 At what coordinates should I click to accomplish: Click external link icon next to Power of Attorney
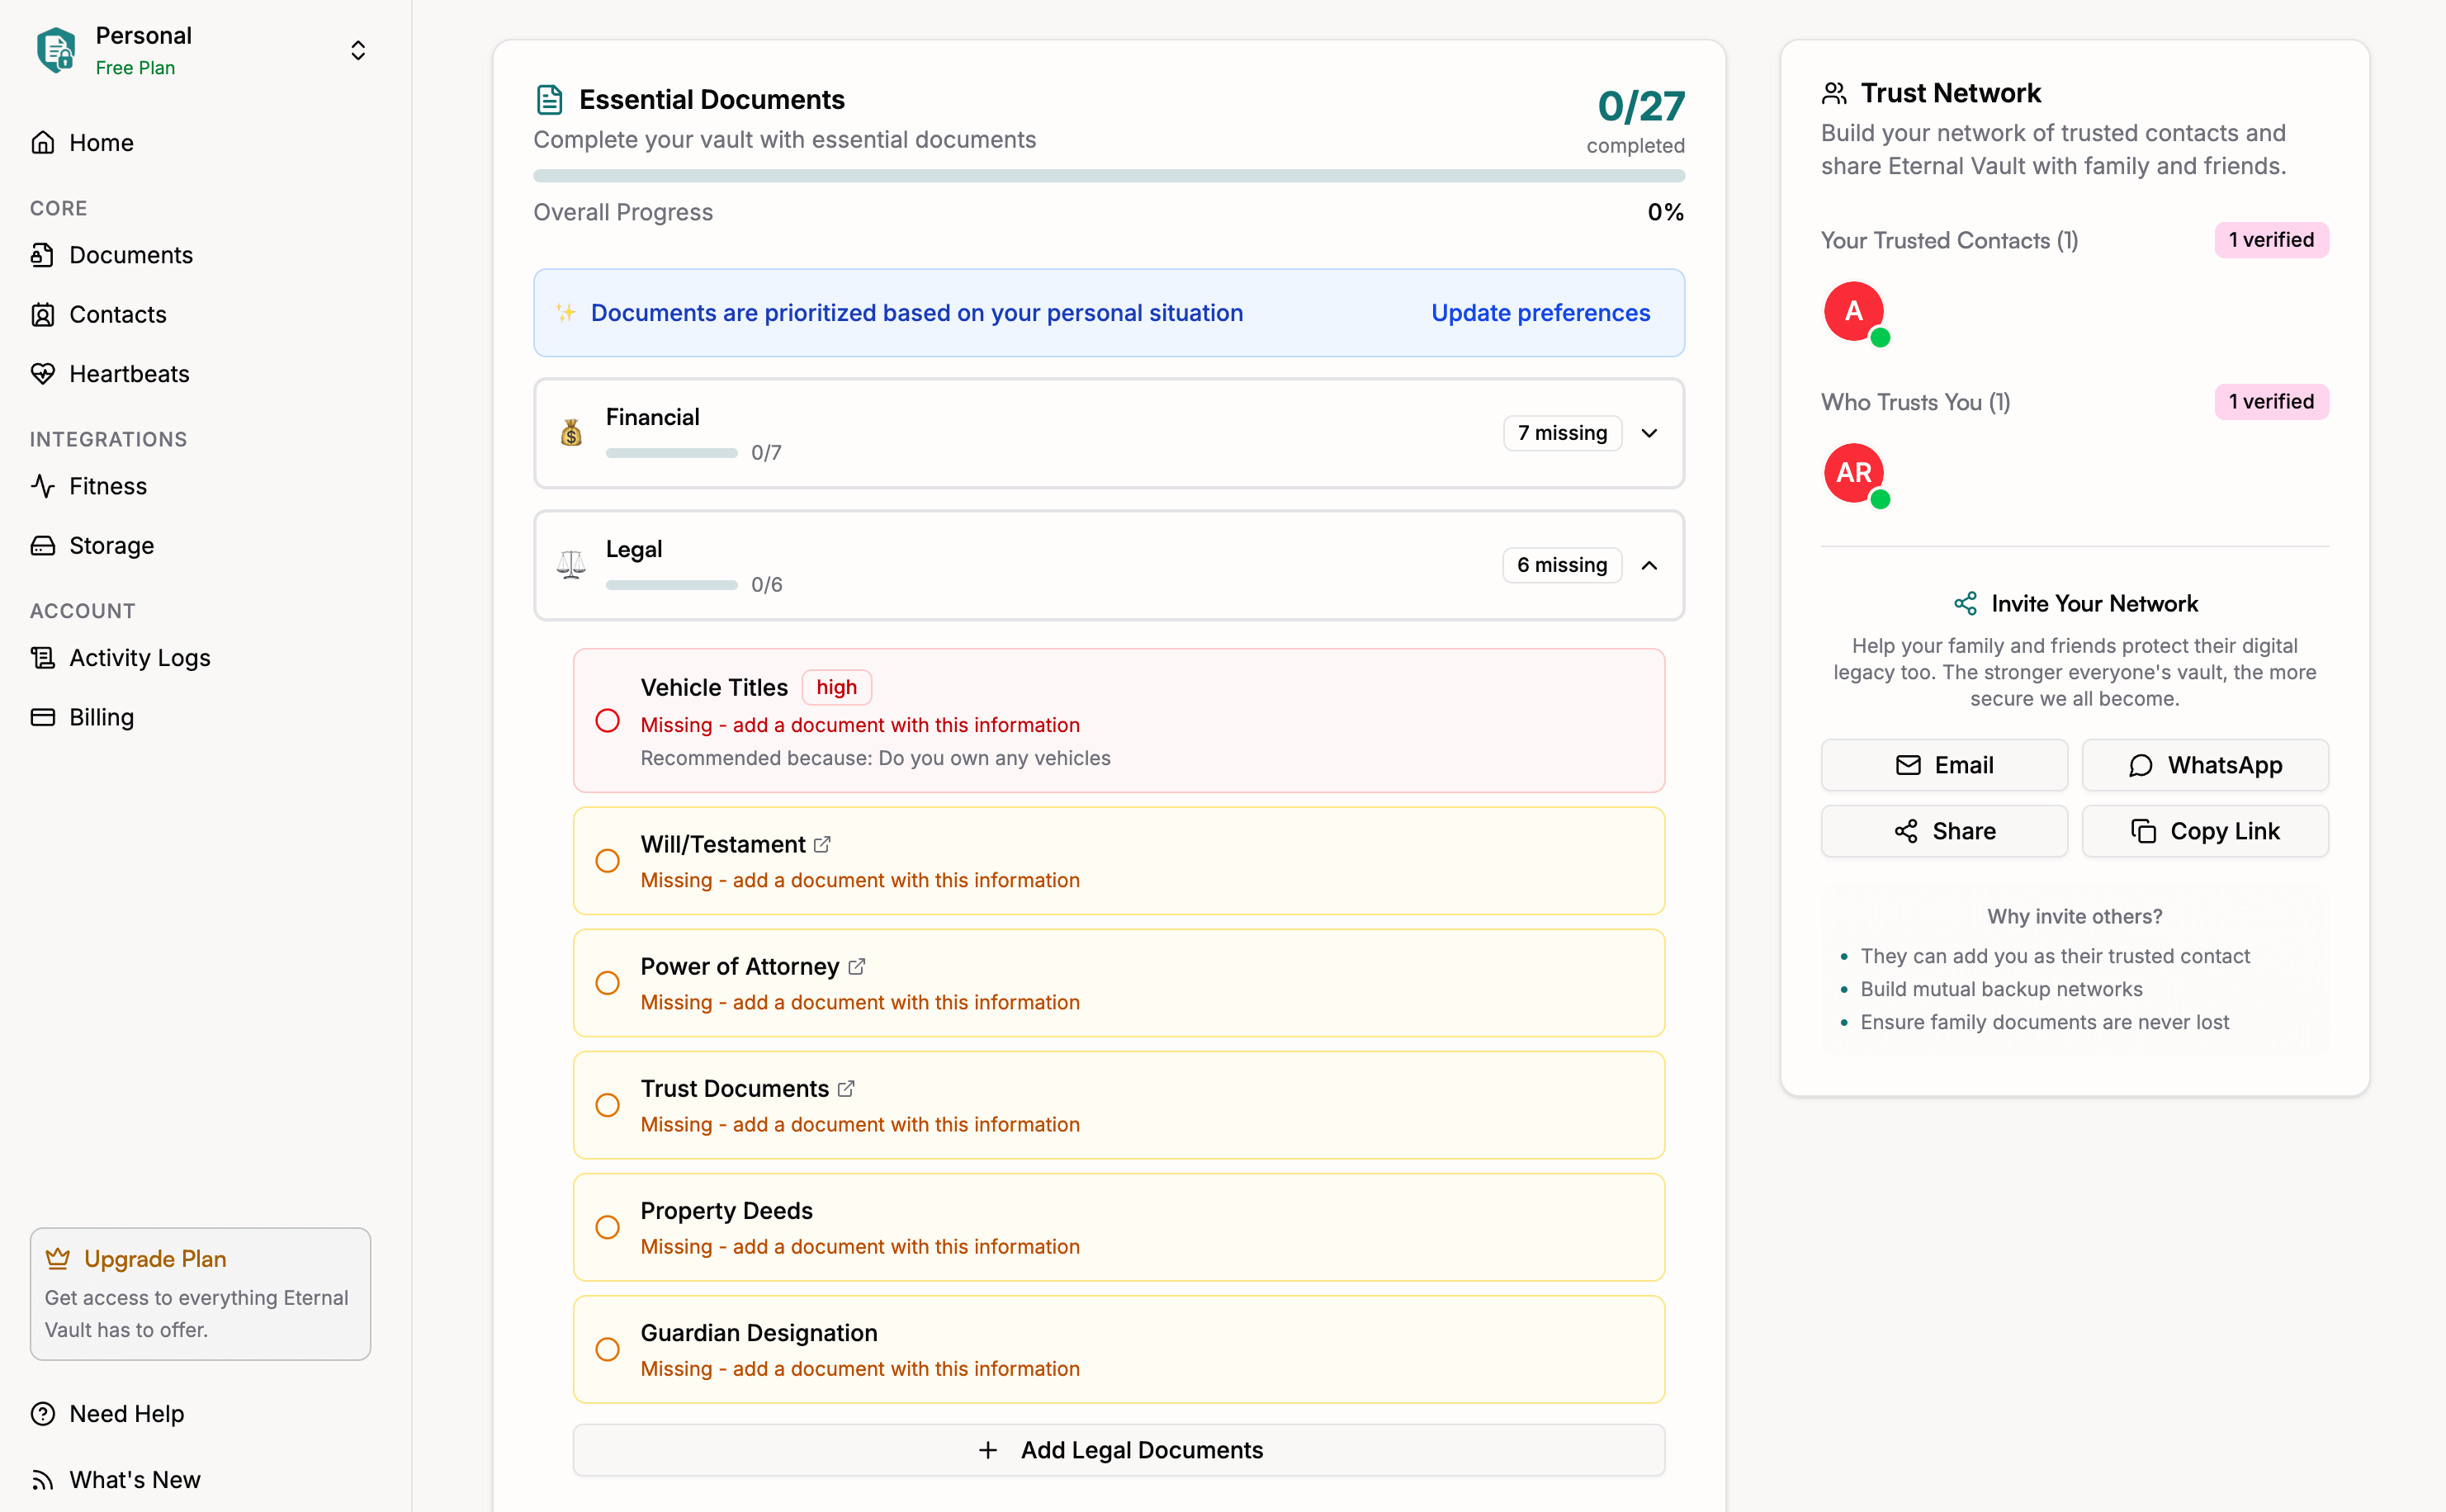(856, 966)
